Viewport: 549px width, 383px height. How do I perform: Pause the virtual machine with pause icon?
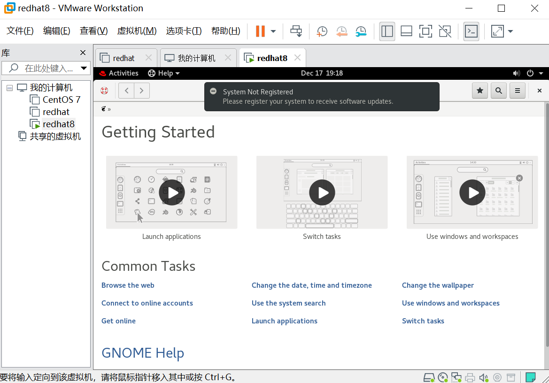point(260,31)
